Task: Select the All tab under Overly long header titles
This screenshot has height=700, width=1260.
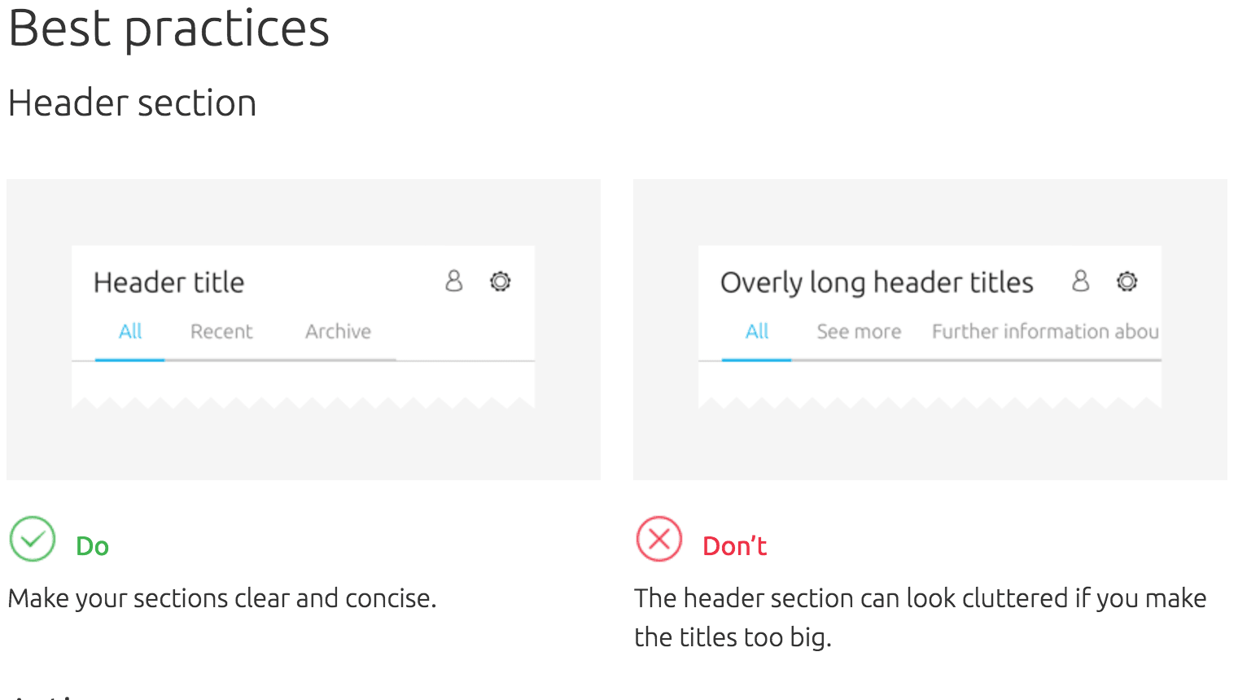Action: point(757,331)
